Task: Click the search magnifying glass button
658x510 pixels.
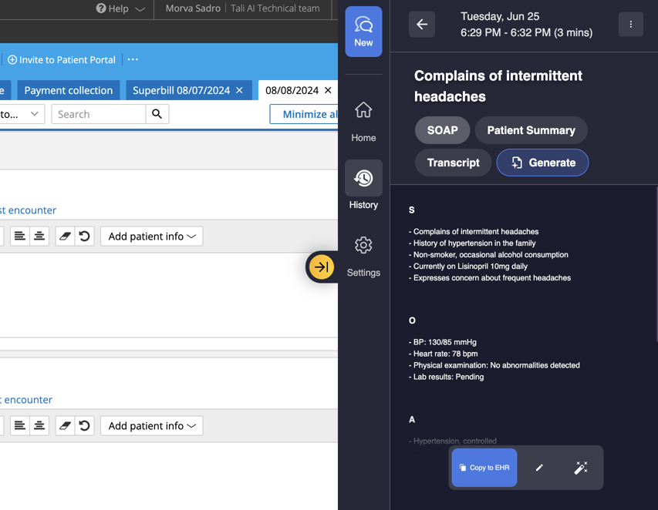Action: pyautogui.click(x=157, y=113)
